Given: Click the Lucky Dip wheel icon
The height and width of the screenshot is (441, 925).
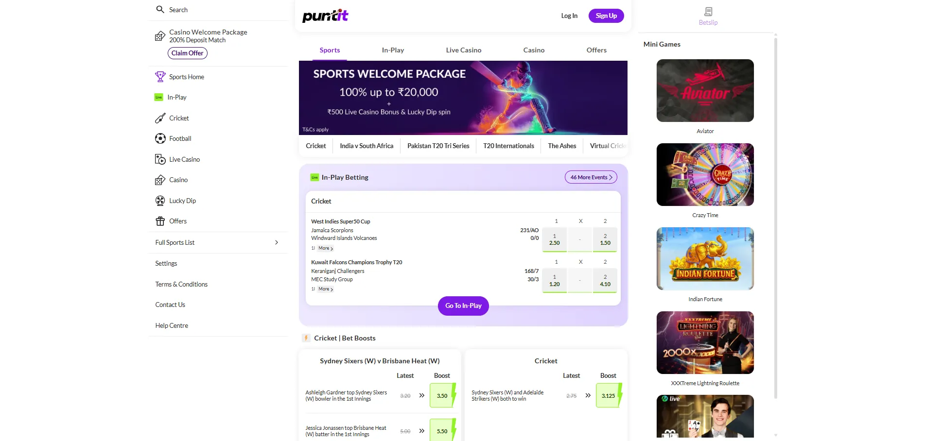Looking at the screenshot, I should [x=160, y=201].
